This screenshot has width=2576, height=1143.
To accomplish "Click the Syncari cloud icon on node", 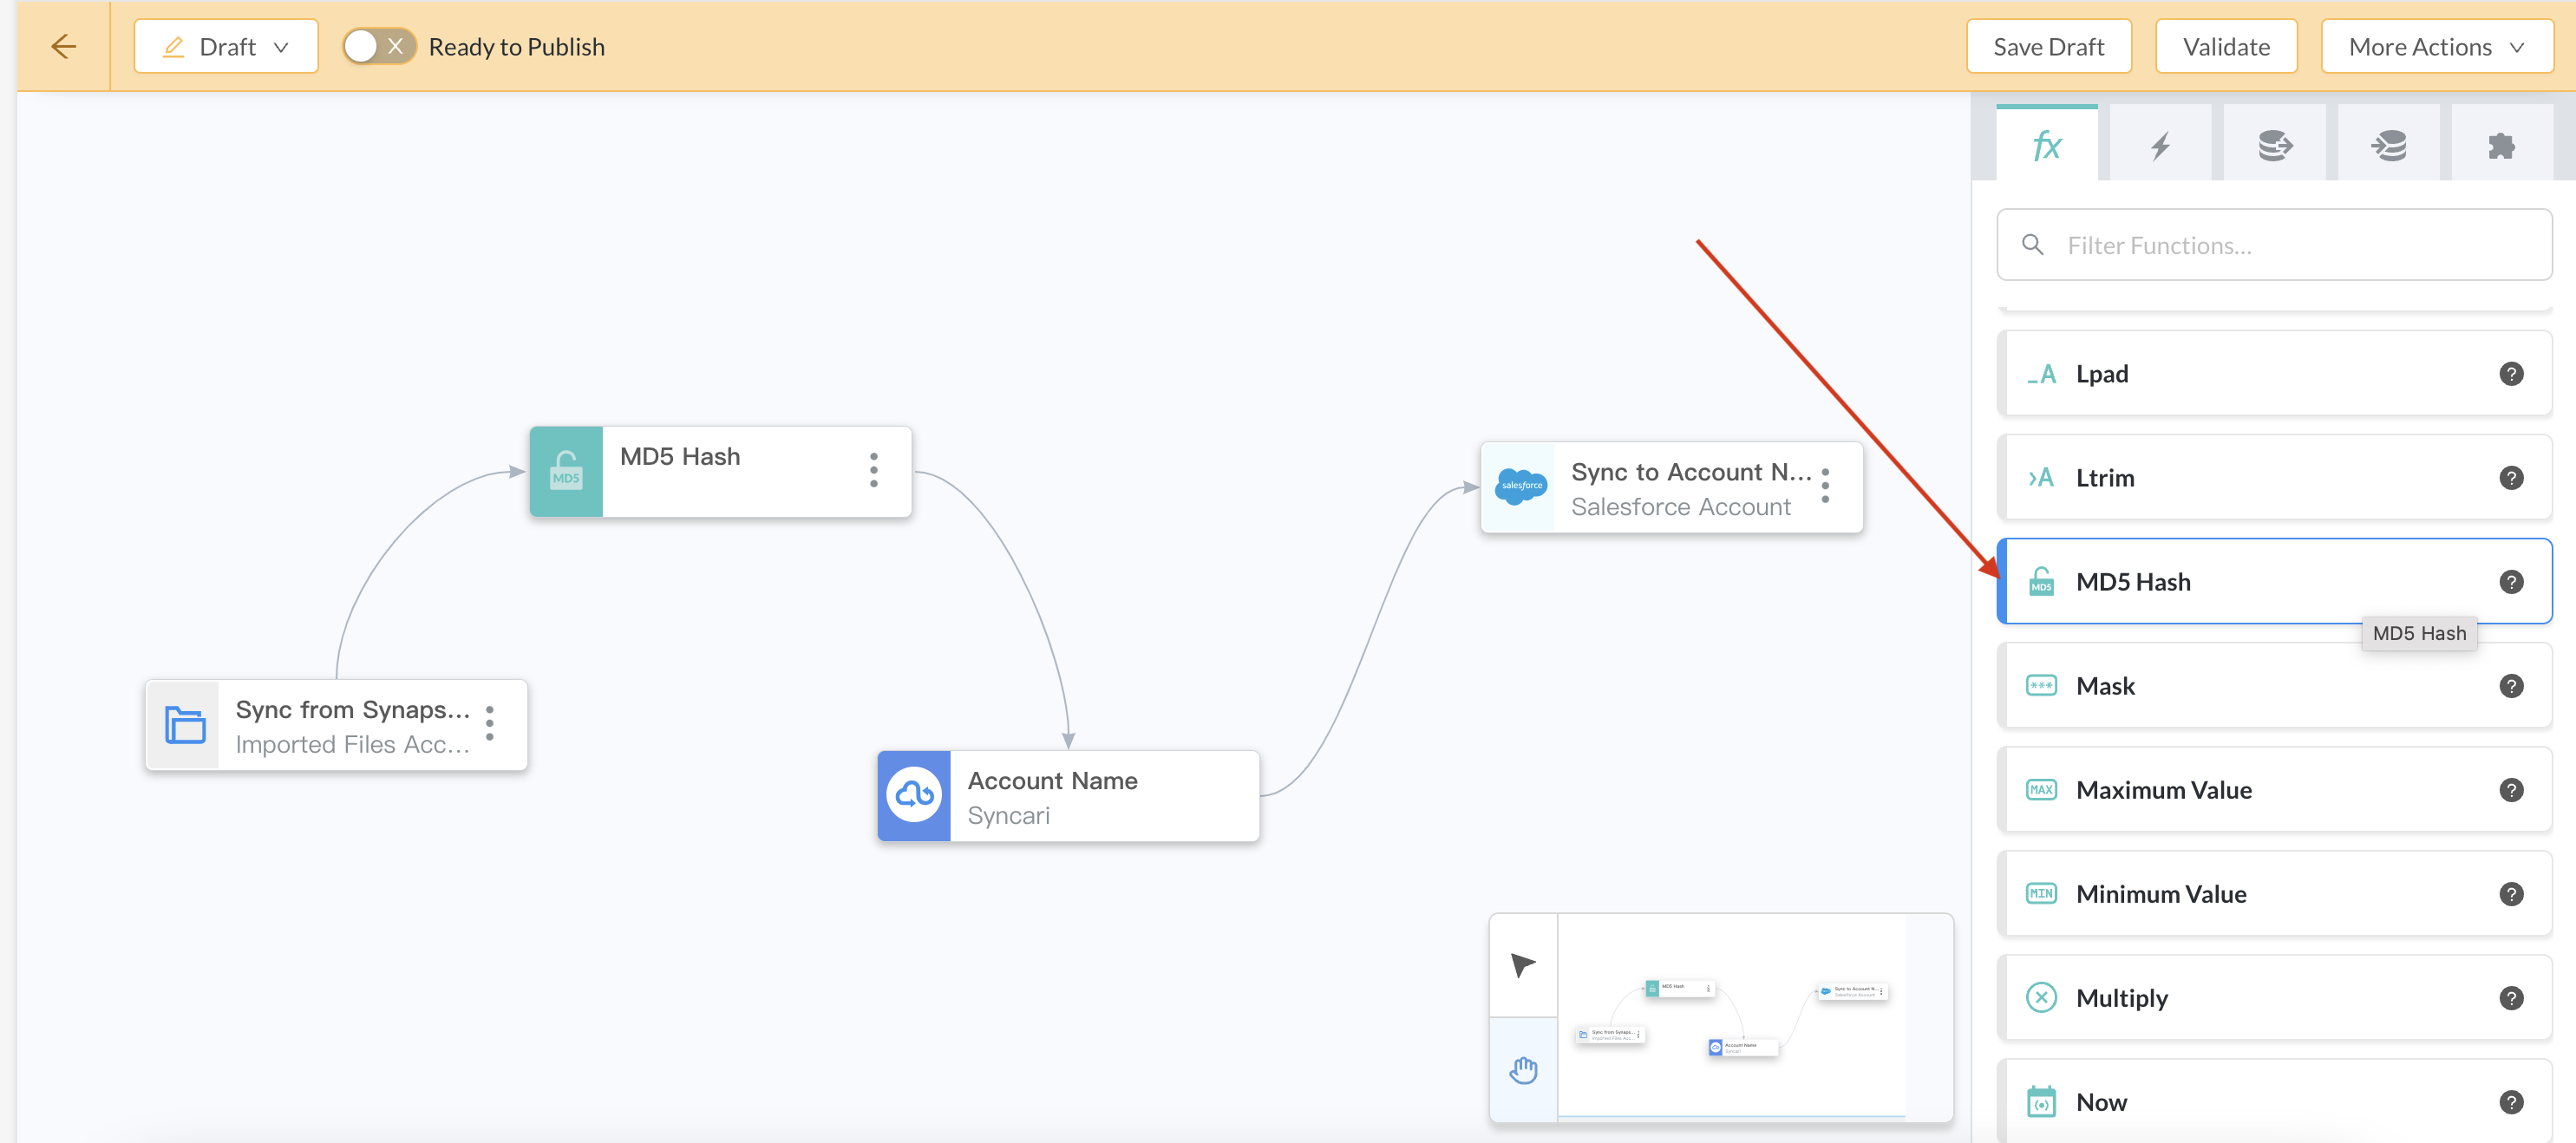I will pyautogui.click(x=914, y=796).
